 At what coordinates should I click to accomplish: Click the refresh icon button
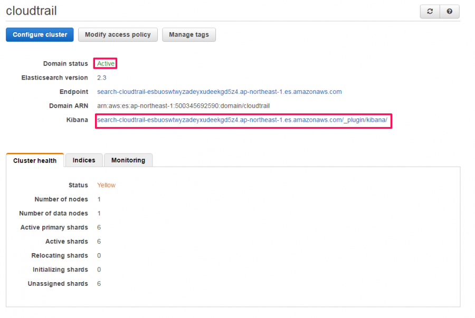tap(430, 12)
